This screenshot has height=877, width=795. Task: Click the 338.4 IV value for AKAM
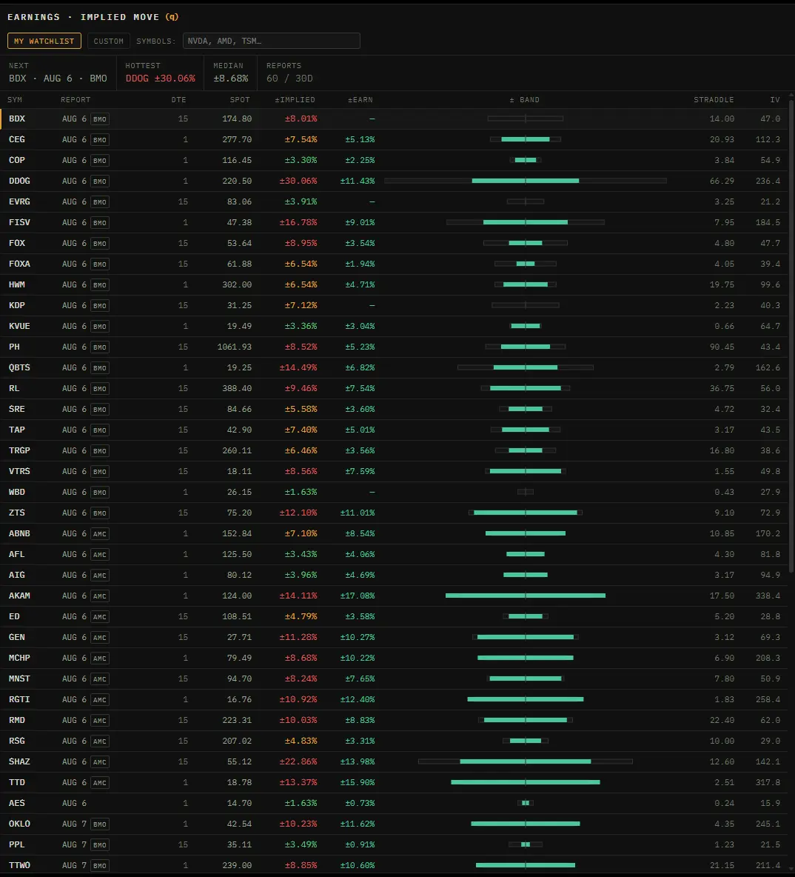click(x=768, y=596)
